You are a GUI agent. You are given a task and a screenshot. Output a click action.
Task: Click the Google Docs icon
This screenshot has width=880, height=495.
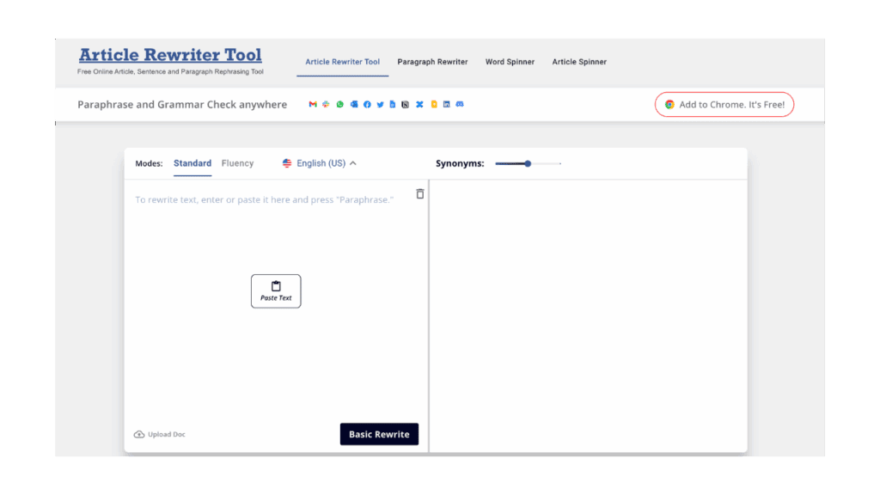[x=392, y=104]
